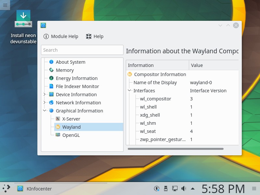260x195 pixels.
Task: Click the X-Server icon
Action: pos(58,119)
